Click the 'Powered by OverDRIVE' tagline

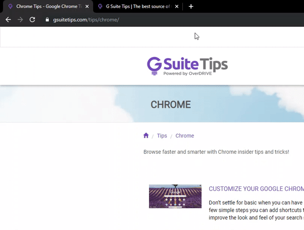click(187, 74)
